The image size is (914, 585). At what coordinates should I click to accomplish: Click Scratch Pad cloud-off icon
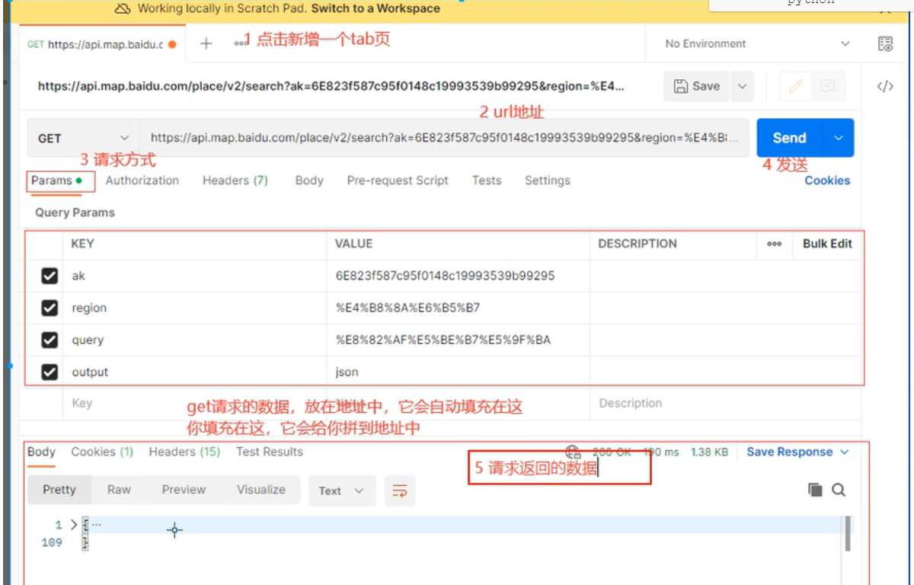coord(123,9)
